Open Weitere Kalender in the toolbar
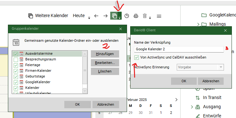The height and width of the screenshot is (118, 236). tap(48, 16)
